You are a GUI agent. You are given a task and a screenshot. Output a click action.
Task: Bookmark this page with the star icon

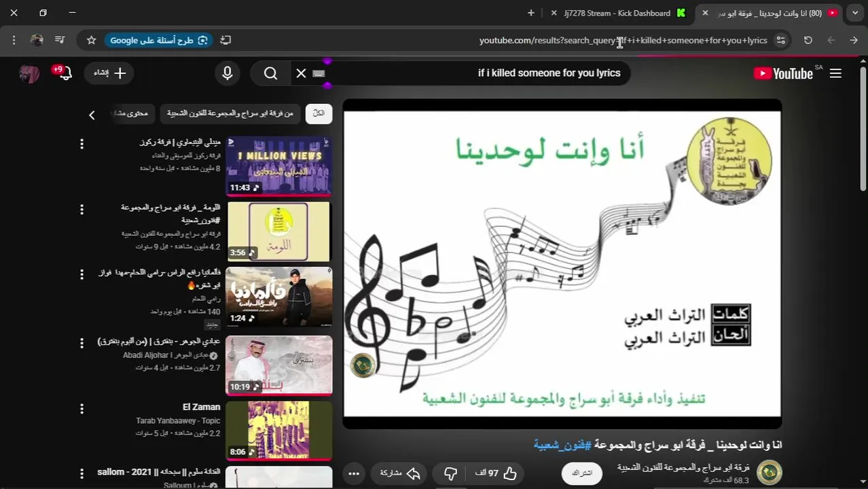(x=91, y=40)
